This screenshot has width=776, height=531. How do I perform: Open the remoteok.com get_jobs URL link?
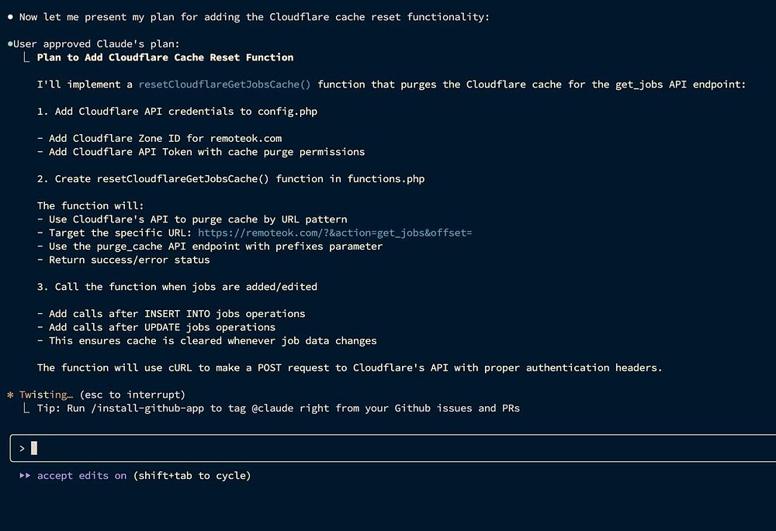(x=334, y=233)
